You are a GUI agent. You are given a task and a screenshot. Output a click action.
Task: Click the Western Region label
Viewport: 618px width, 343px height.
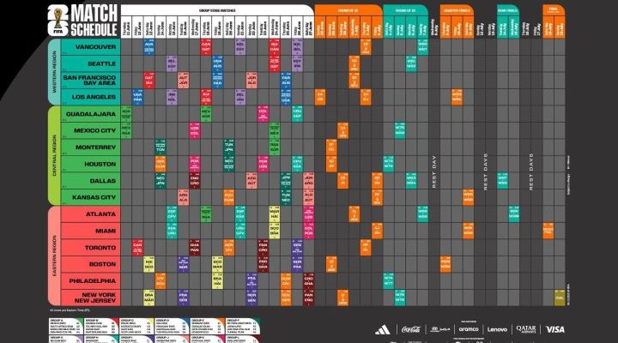(54, 72)
